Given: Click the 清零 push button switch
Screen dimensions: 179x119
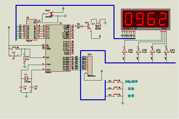Looking at the screenshot, I should (116, 95).
